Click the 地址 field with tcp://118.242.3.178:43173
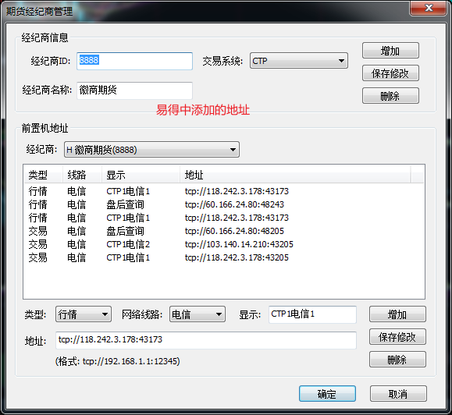The image size is (452, 415). coord(206,340)
